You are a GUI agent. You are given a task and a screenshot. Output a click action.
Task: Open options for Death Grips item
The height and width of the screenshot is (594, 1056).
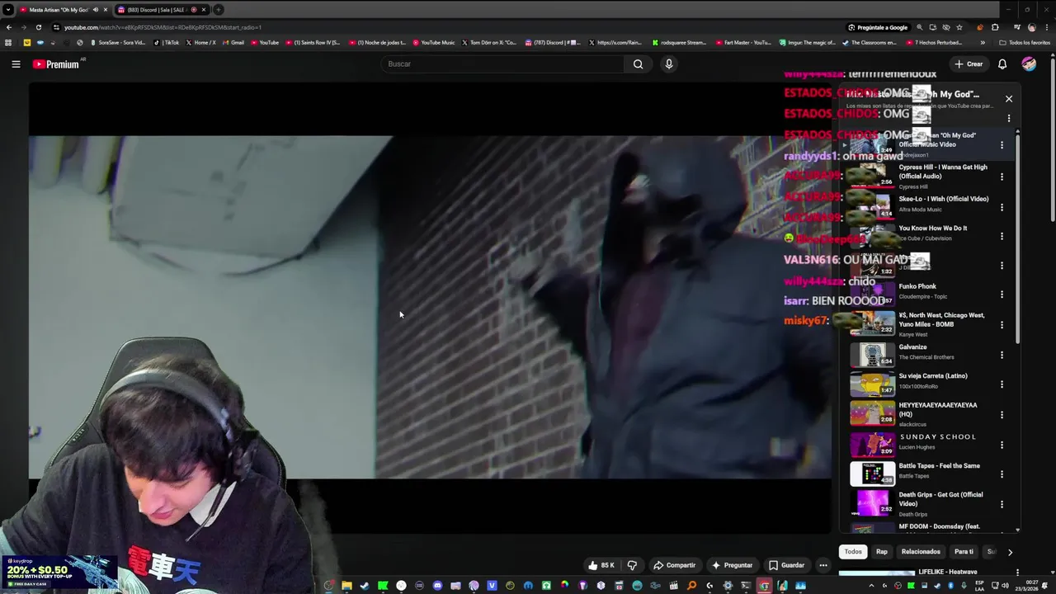pos(1002,504)
